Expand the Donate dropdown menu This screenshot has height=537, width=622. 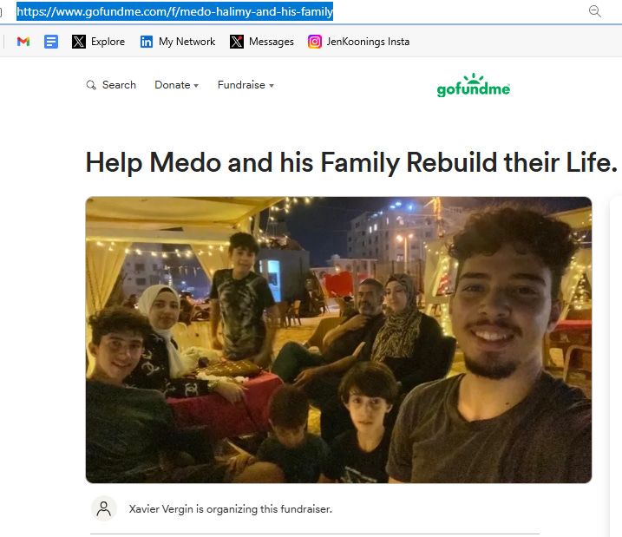click(x=176, y=85)
